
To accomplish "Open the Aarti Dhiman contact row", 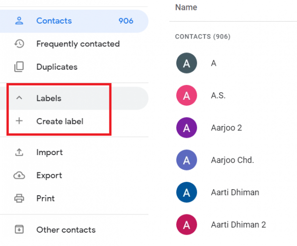I will point(235,192).
